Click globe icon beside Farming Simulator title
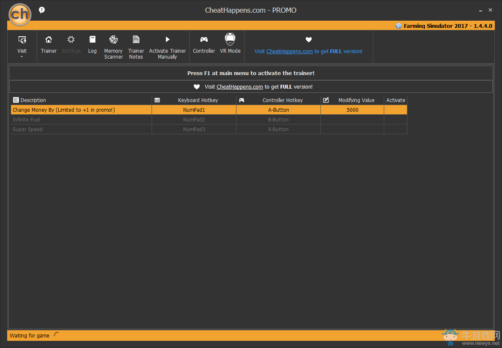The image size is (502, 348). 399,26
